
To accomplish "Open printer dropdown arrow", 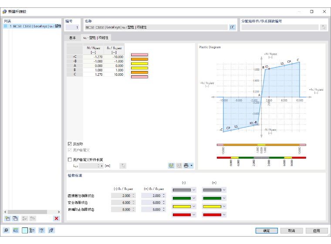I will click(192, 166).
